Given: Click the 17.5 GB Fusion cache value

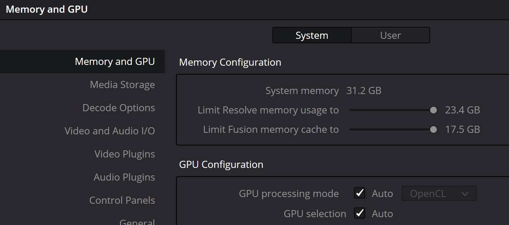Looking at the screenshot, I should click(462, 129).
